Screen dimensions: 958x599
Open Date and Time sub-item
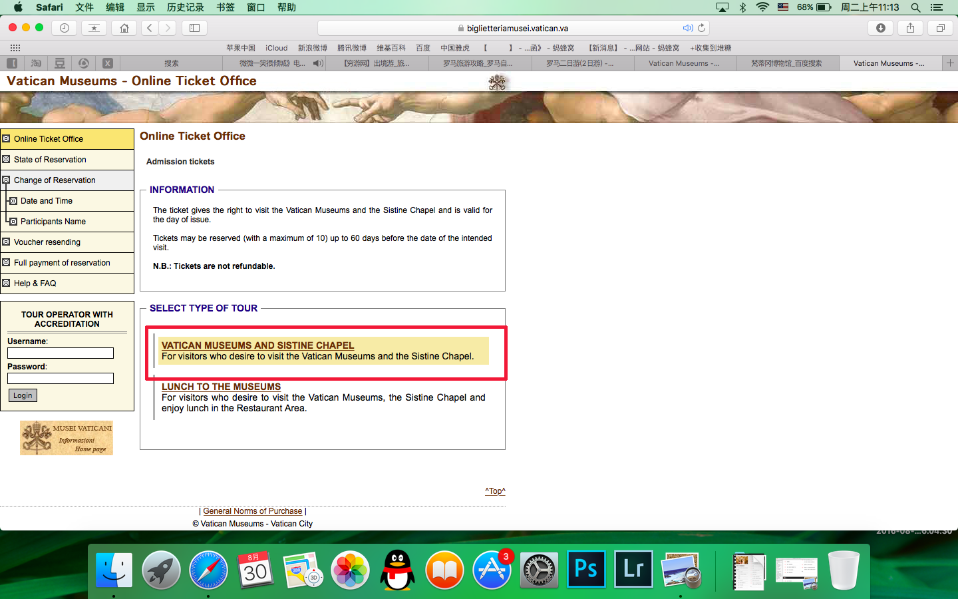(47, 201)
